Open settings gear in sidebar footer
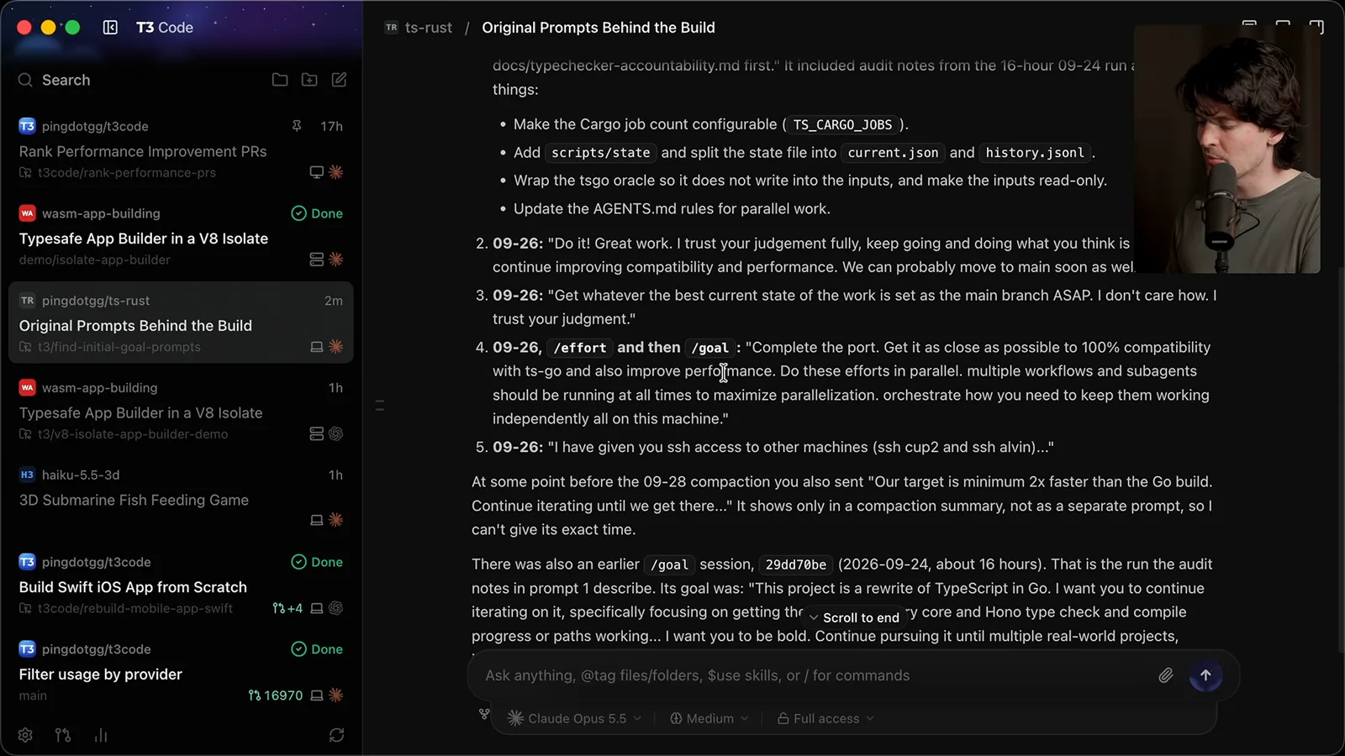 [x=25, y=735]
